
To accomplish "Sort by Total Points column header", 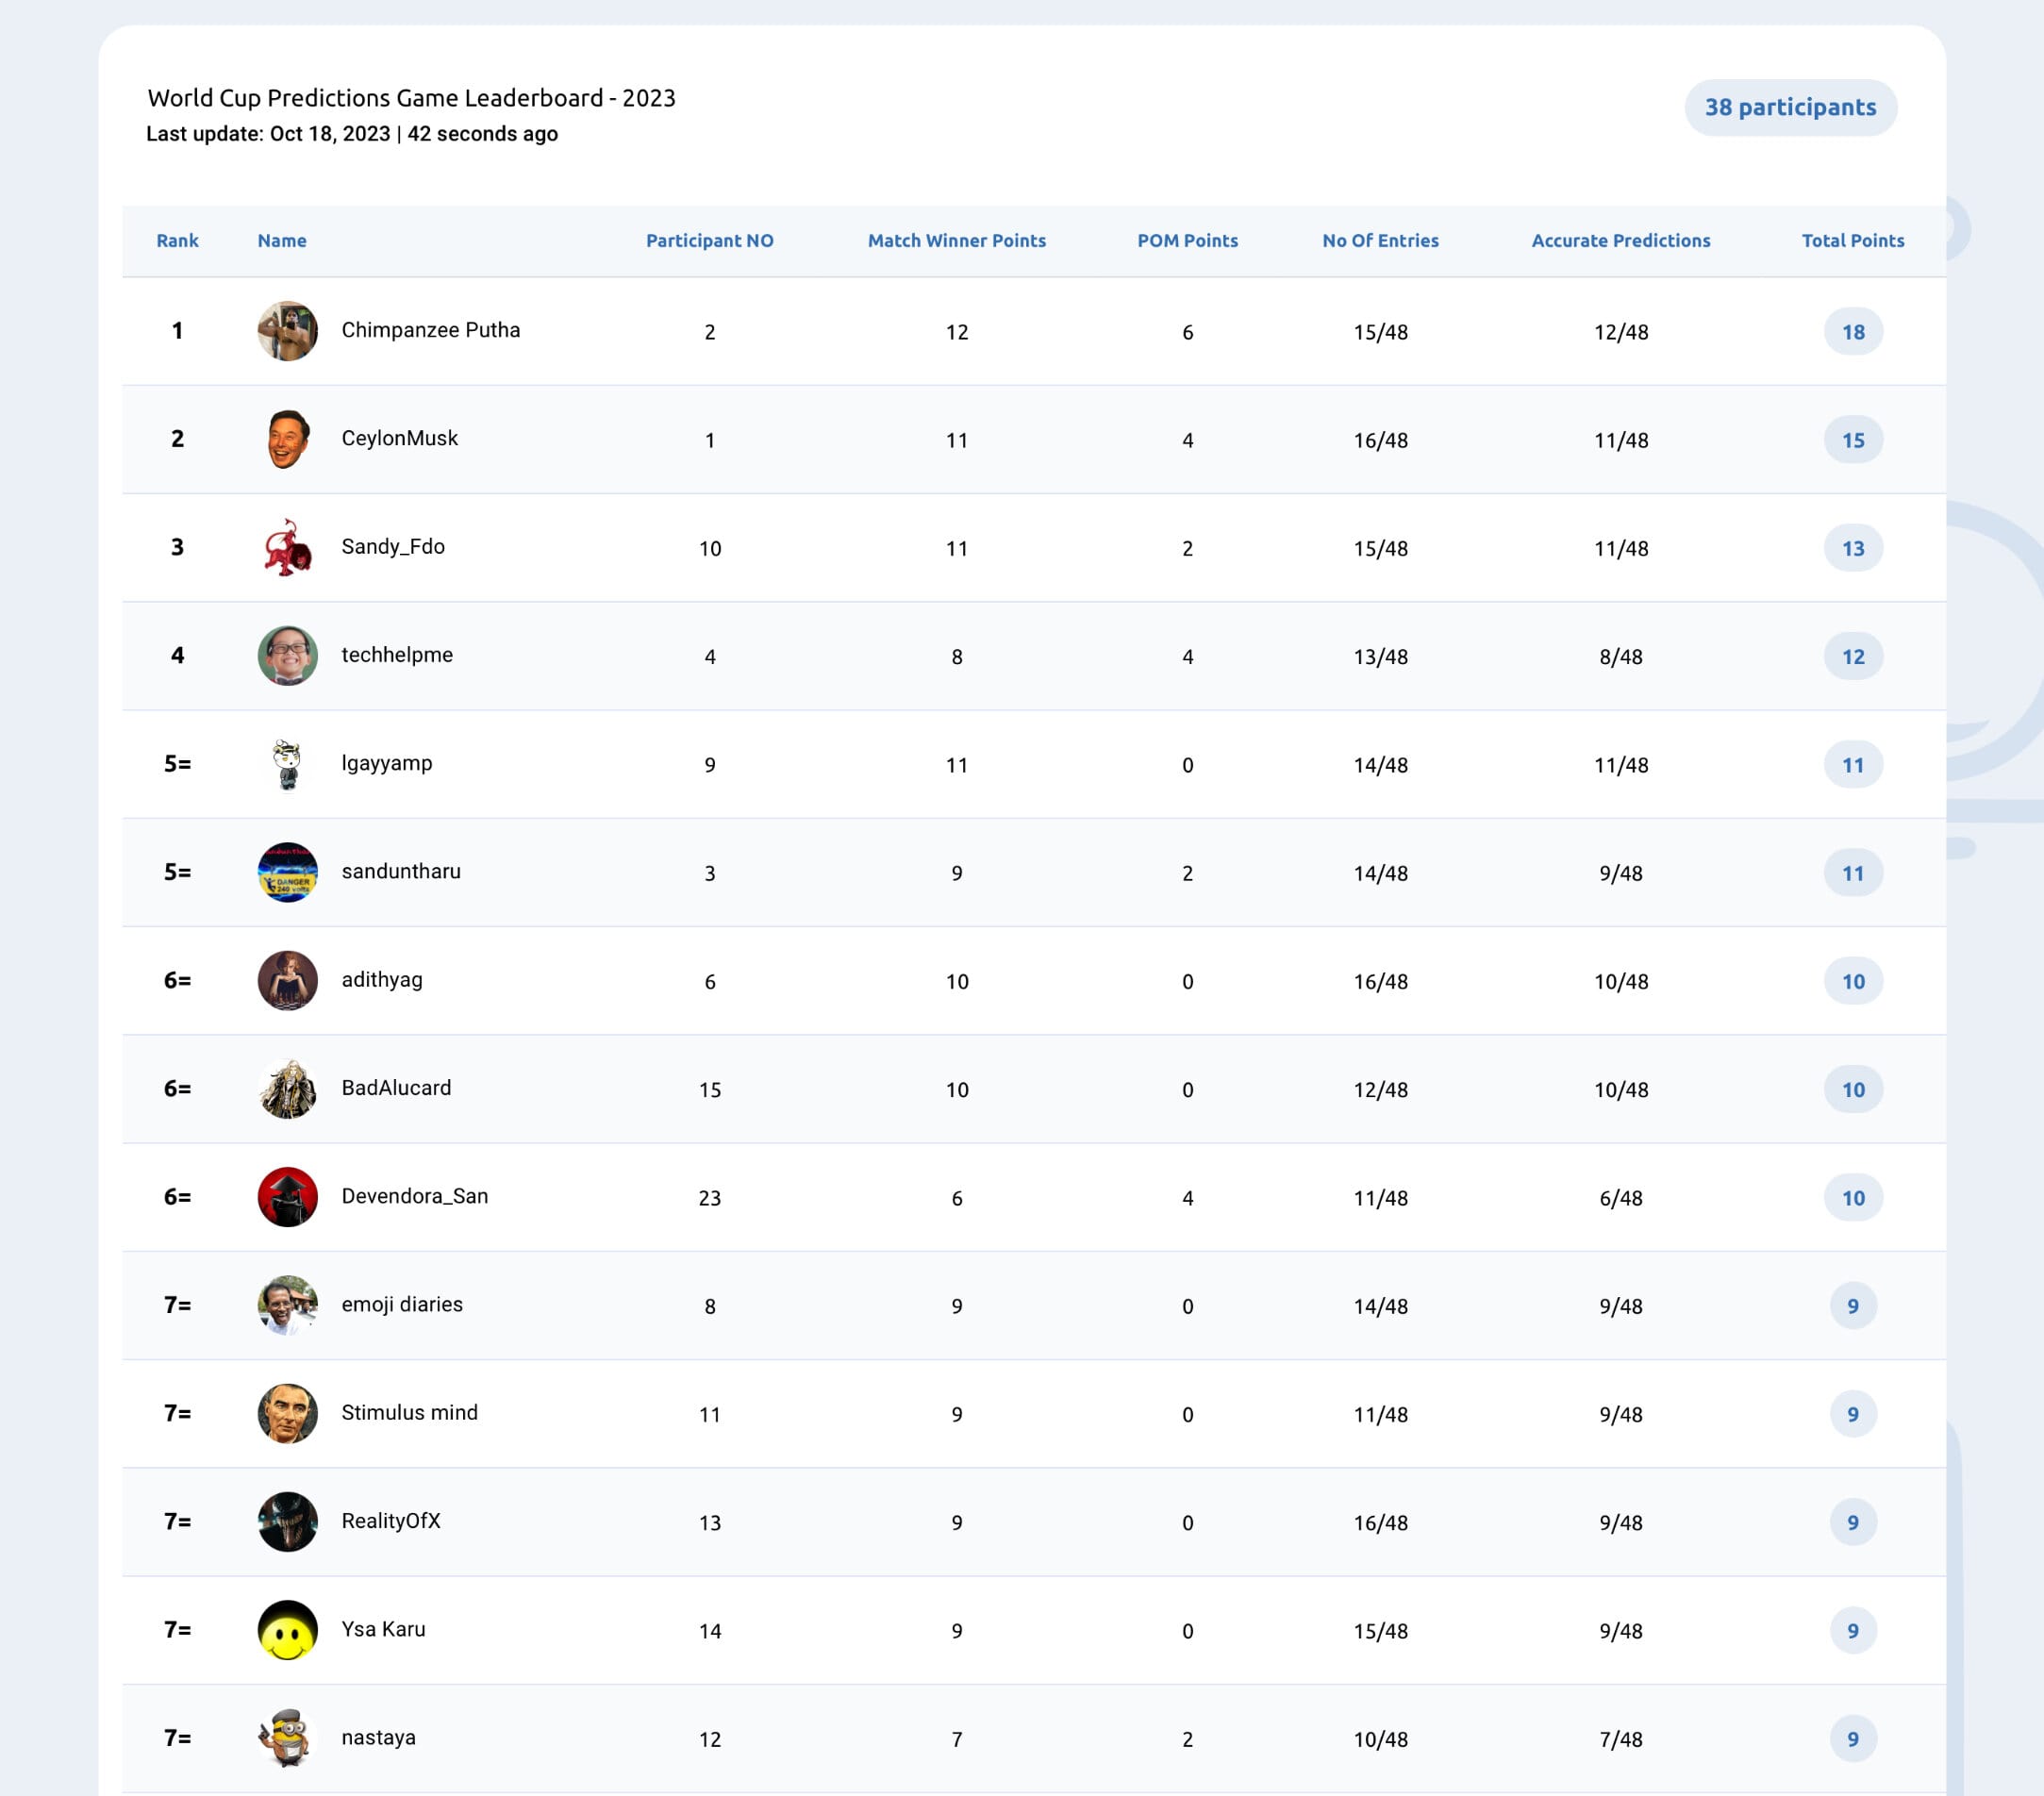I will [x=1852, y=241].
